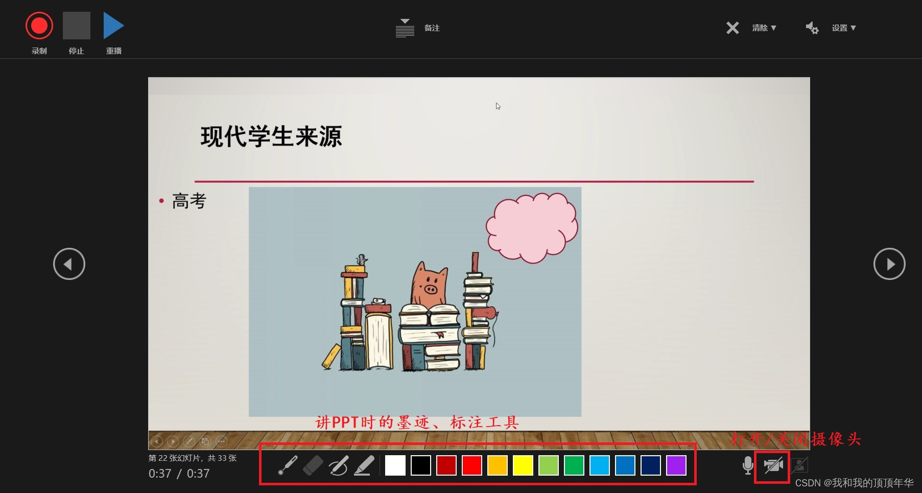Pick the orange ink color
Screen dimensions: 922x493
point(498,465)
